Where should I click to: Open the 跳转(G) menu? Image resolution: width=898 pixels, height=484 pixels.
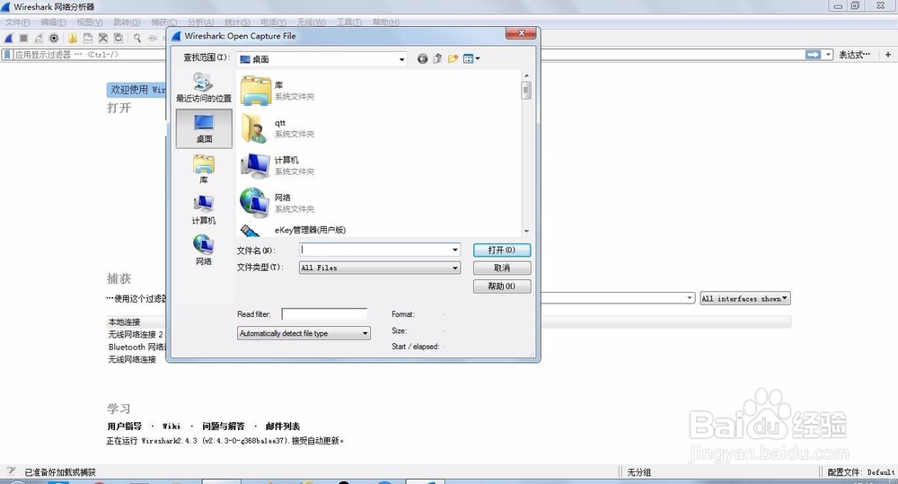[x=127, y=22]
